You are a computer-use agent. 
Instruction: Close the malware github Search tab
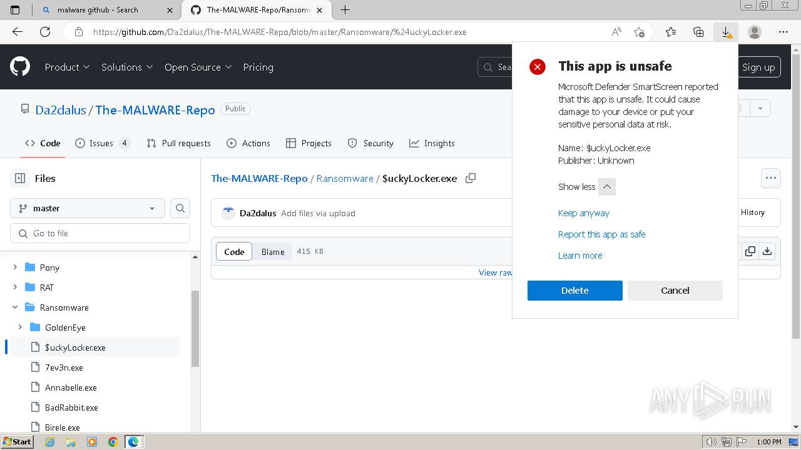pos(170,10)
